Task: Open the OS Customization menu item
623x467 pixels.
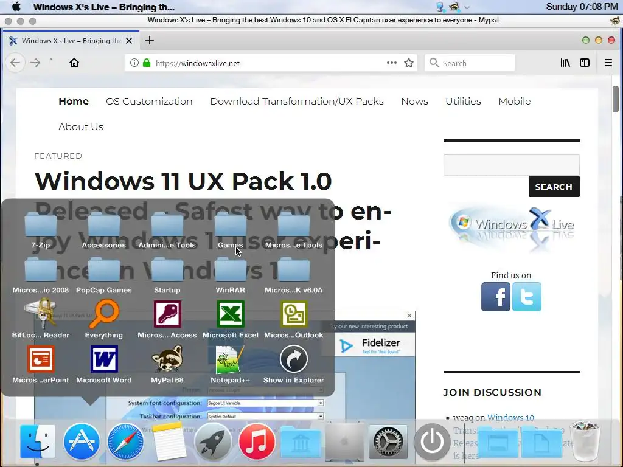Action: tap(149, 102)
